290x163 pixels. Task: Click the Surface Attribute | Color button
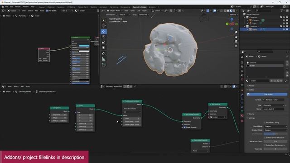[273, 100]
